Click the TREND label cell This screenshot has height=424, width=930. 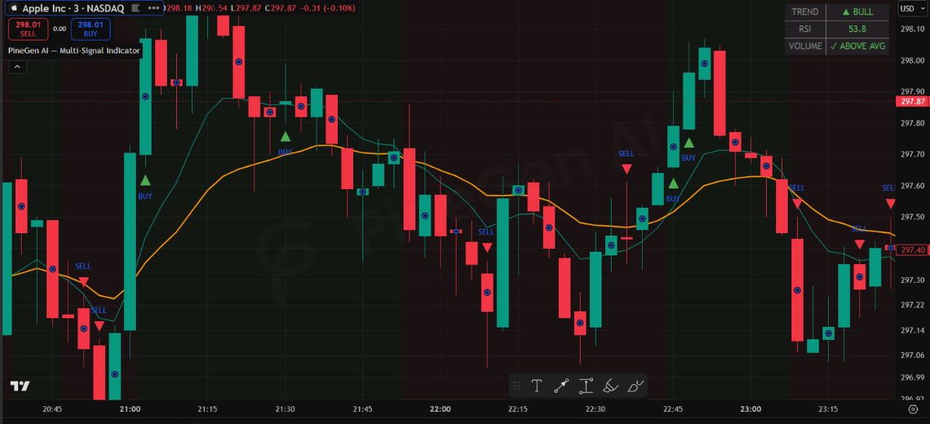805,12
